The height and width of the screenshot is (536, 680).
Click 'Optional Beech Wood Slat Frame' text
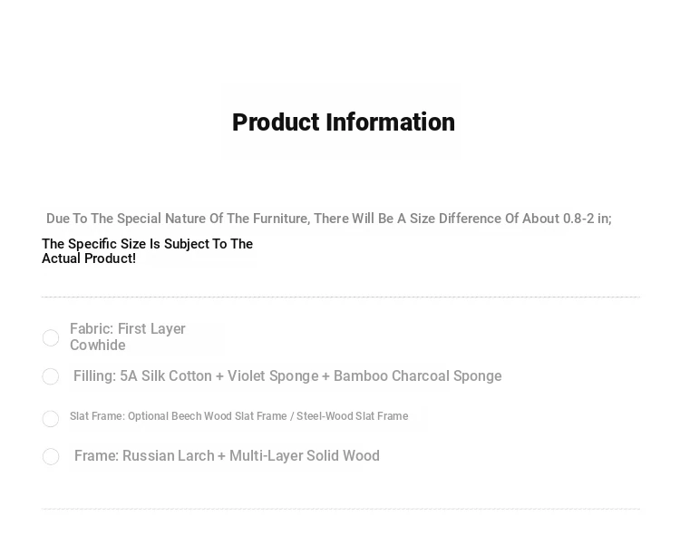click(206, 416)
